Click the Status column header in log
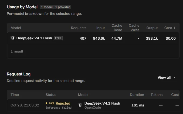The width and height of the screenshot is (183, 114). coord(51,95)
